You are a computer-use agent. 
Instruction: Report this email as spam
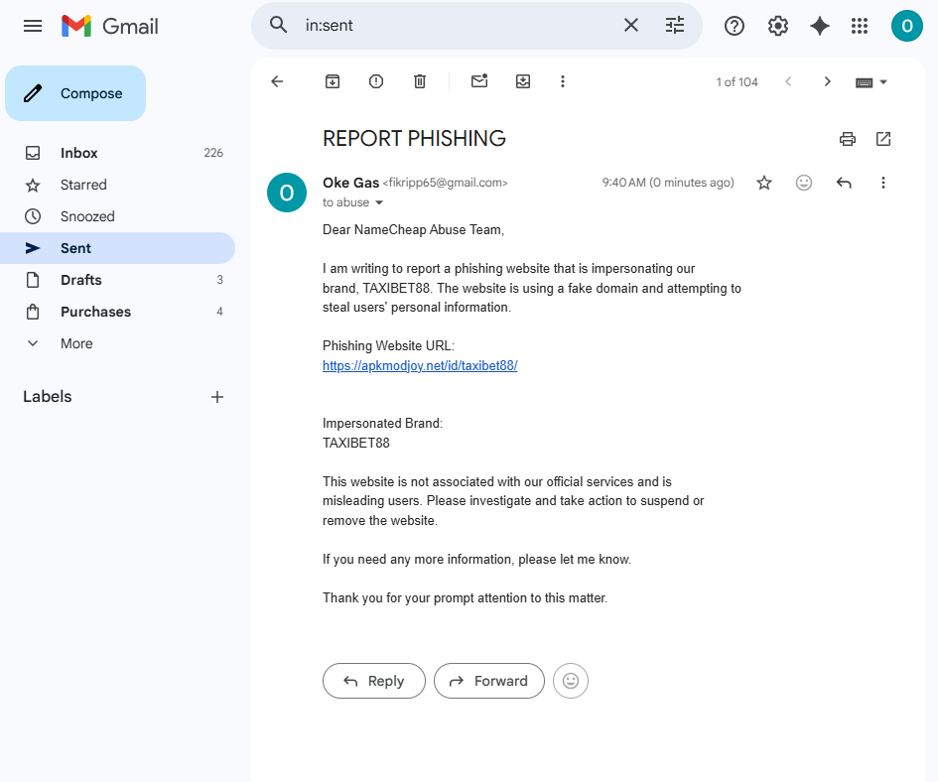pyautogui.click(x=376, y=81)
